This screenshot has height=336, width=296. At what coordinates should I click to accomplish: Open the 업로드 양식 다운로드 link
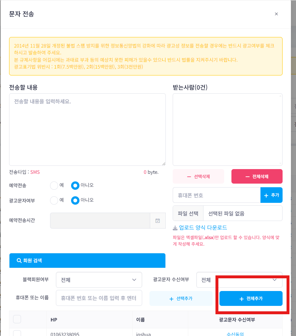[203, 228]
